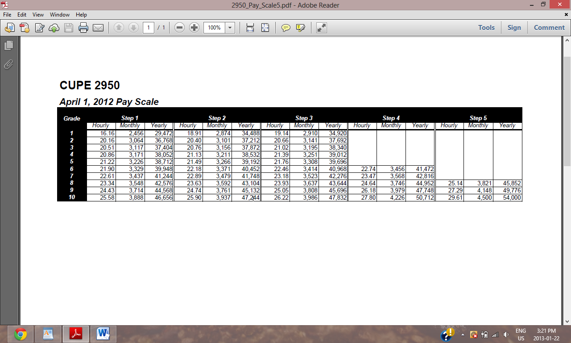Click the monthly value 4,226

(x=397, y=197)
